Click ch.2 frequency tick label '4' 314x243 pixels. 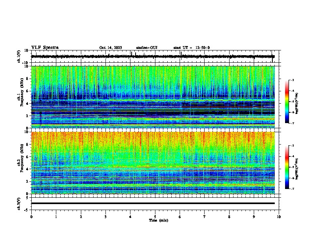(27, 169)
